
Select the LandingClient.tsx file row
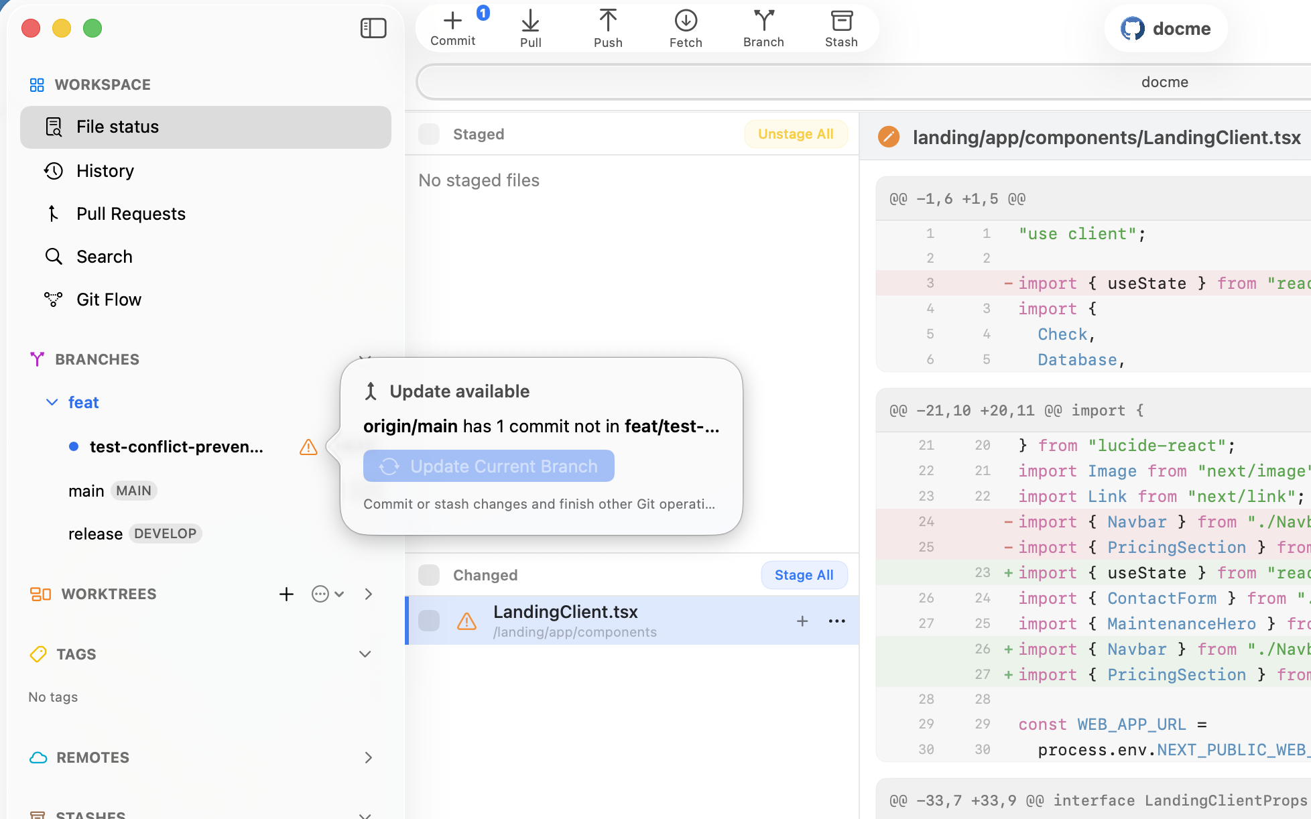click(632, 621)
